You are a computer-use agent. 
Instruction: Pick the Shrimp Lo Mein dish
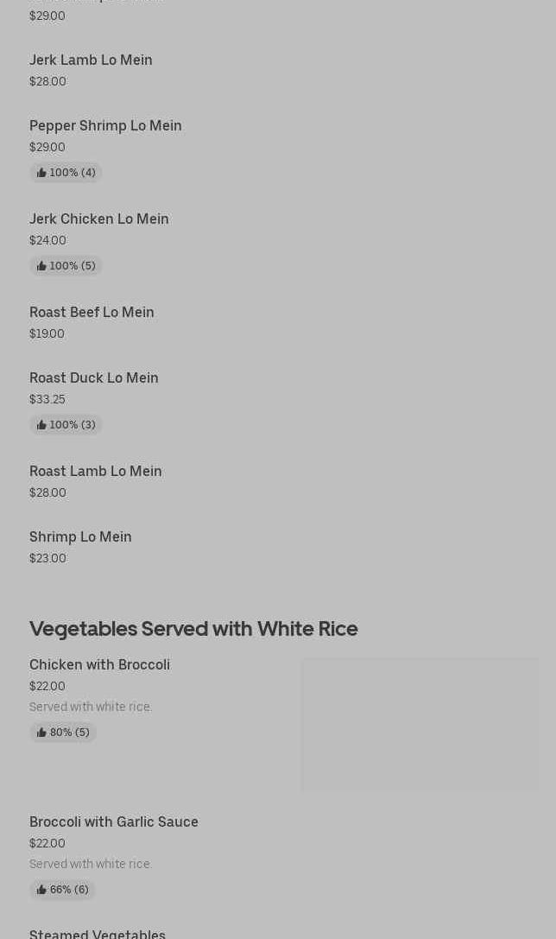[x=80, y=537]
